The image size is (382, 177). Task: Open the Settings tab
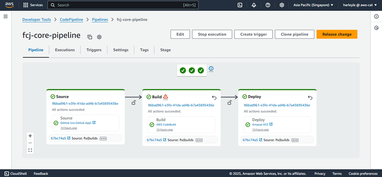point(121,50)
